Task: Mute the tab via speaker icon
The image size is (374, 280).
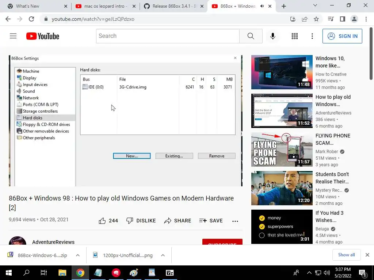Action: click(x=262, y=6)
